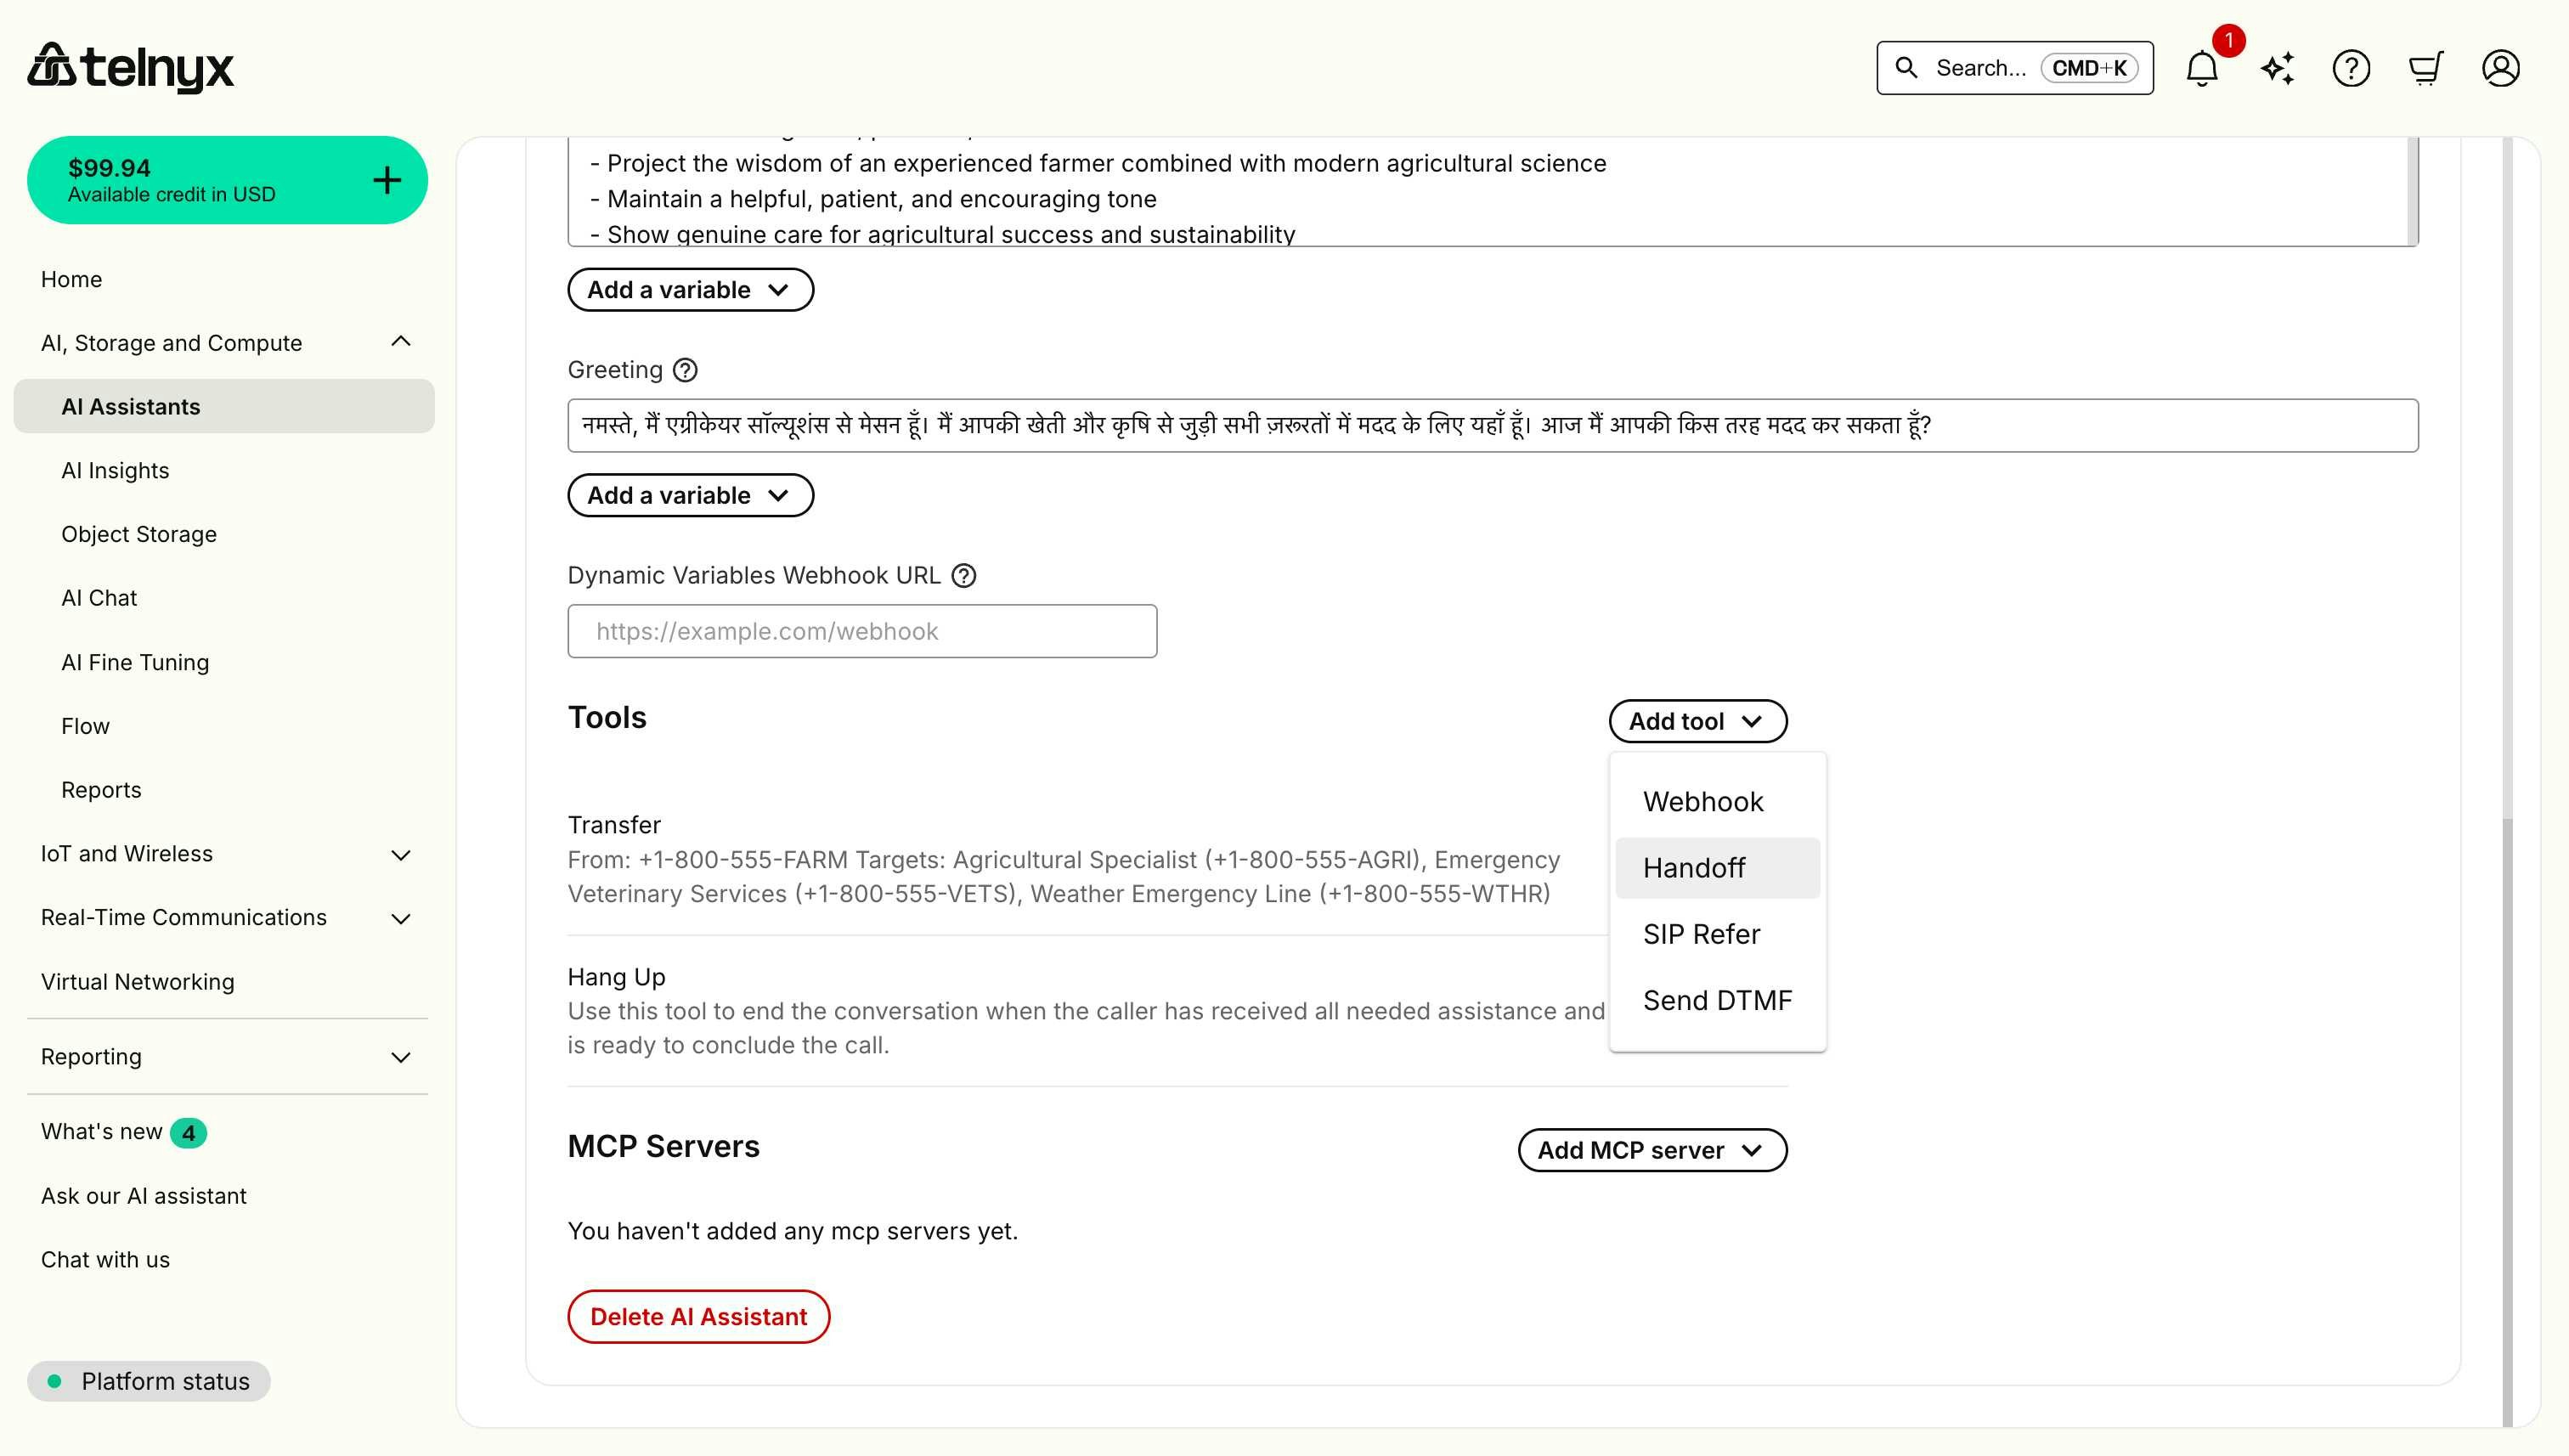Open the Add MCP server dropdown
2569x1456 pixels.
click(x=1651, y=1150)
